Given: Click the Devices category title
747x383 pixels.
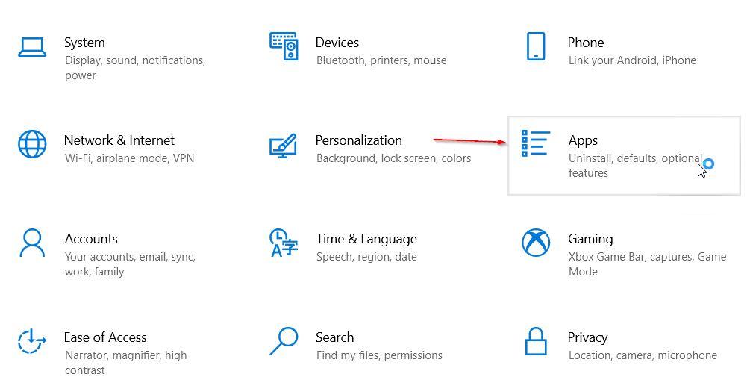Looking at the screenshot, I should (337, 43).
